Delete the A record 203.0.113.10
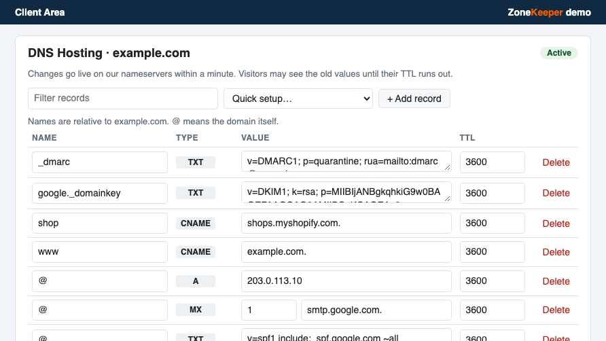 point(556,281)
